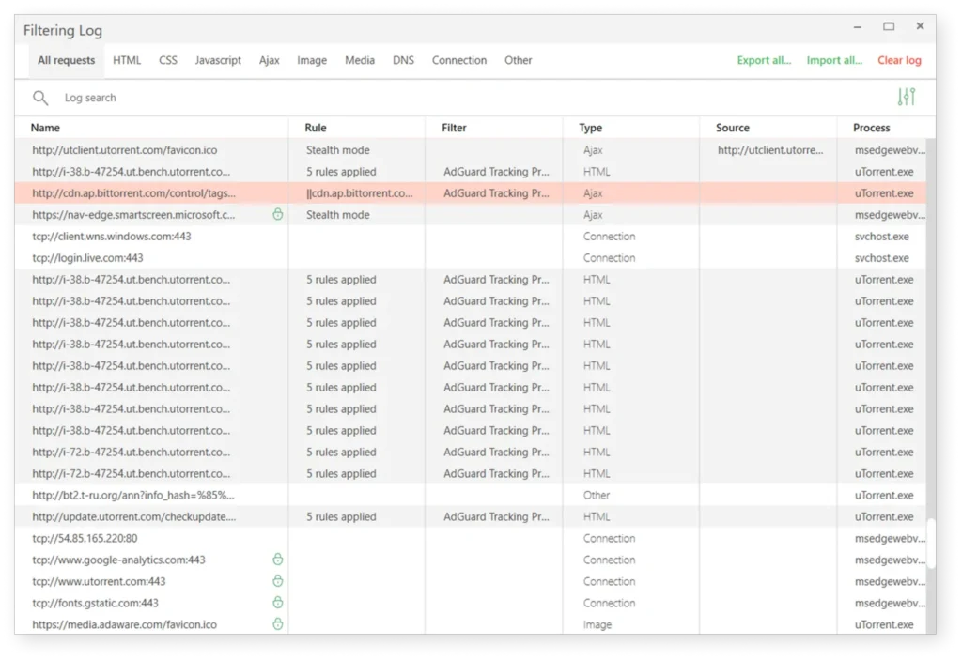This screenshot has width=962, height=660.
Task: Clear the log
Action: [899, 60]
